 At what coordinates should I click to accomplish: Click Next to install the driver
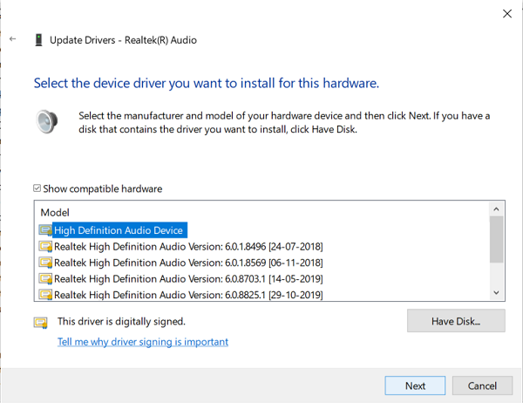pyautogui.click(x=415, y=386)
